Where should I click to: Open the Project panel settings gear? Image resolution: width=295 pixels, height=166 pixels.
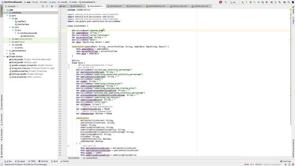click(52, 6)
